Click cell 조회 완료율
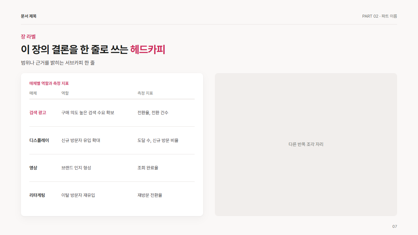 pos(148,168)
